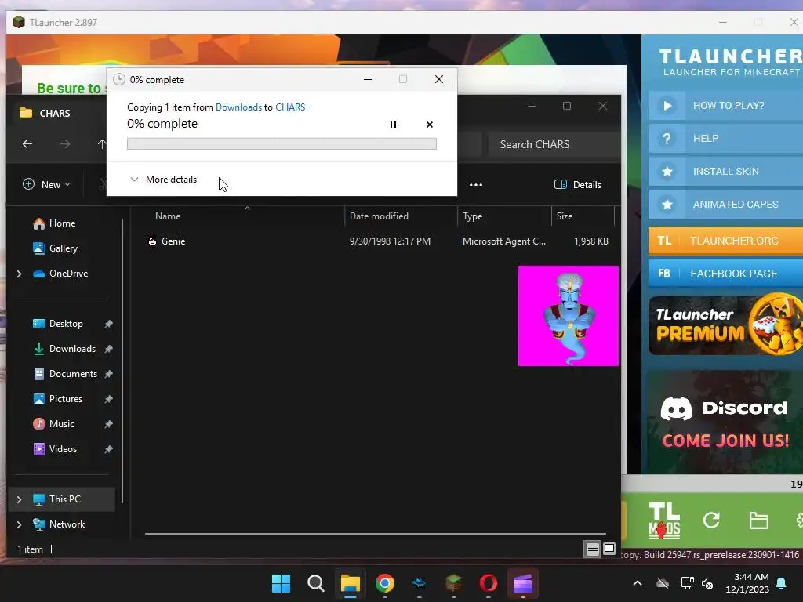
Task: Open OneDrive in navigation pane
Action: [x=60, y=274]
